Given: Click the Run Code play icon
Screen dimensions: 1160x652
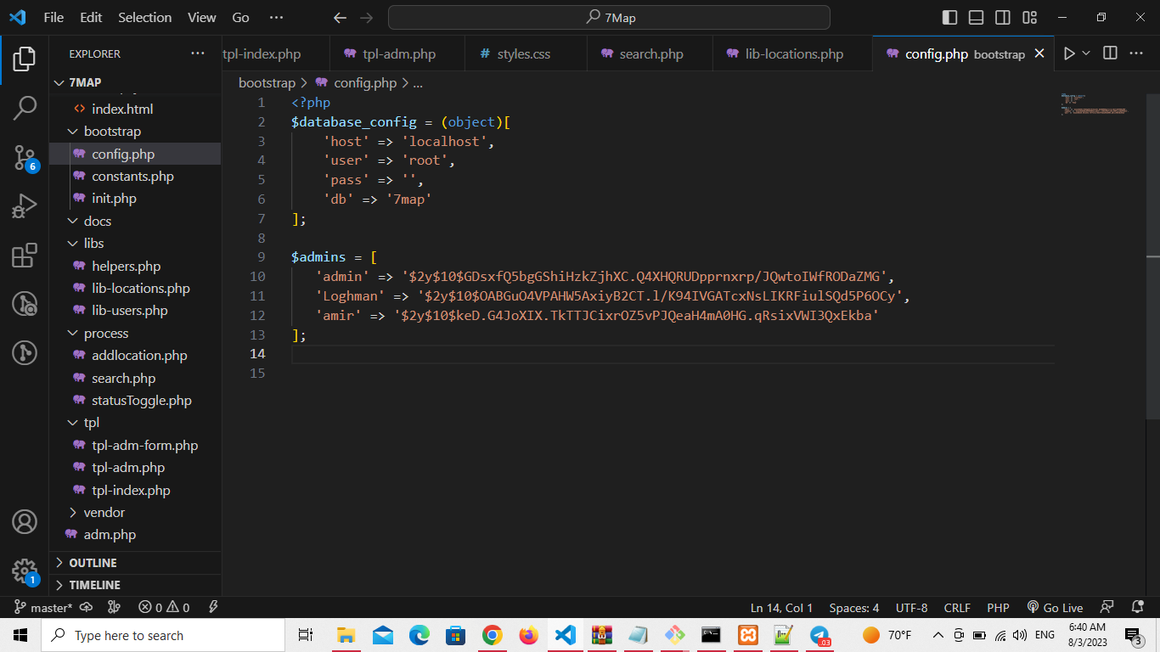Looking at the screenshot, I should pos(1069,53).
